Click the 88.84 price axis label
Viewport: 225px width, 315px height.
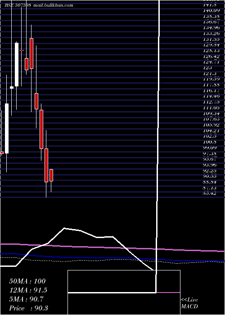pos(210,182)
